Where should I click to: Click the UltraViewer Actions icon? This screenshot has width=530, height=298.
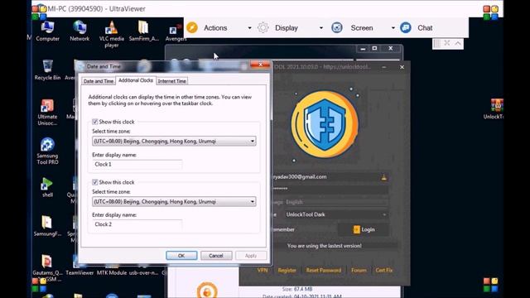pos(192,27)
